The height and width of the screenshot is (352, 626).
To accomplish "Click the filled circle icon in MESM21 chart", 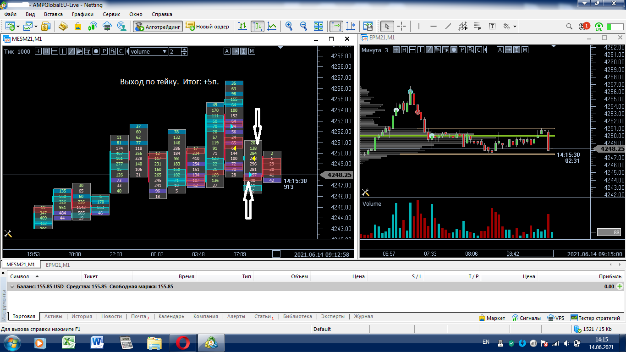I will pyautogui.click(x=96, y=51).
